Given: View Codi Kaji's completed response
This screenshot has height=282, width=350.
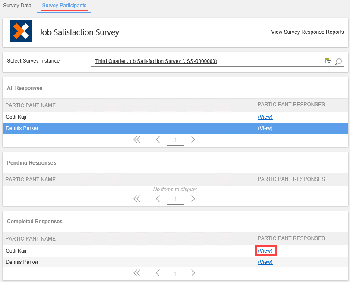Looking at the screenshot, I should point(265,251).
